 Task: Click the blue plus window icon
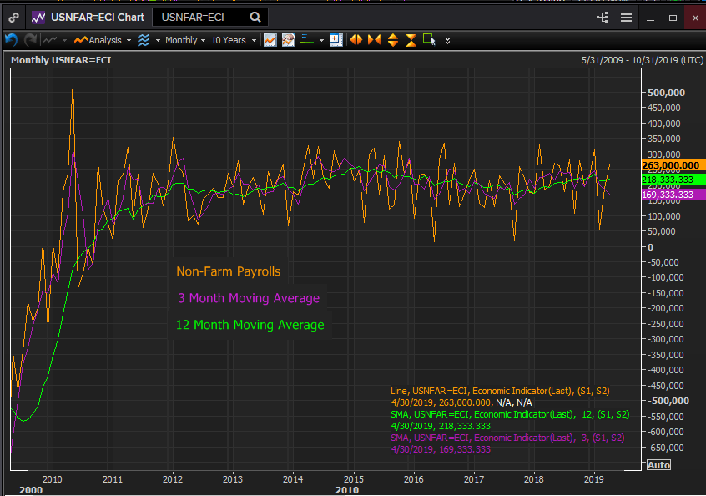pos(335,40)
